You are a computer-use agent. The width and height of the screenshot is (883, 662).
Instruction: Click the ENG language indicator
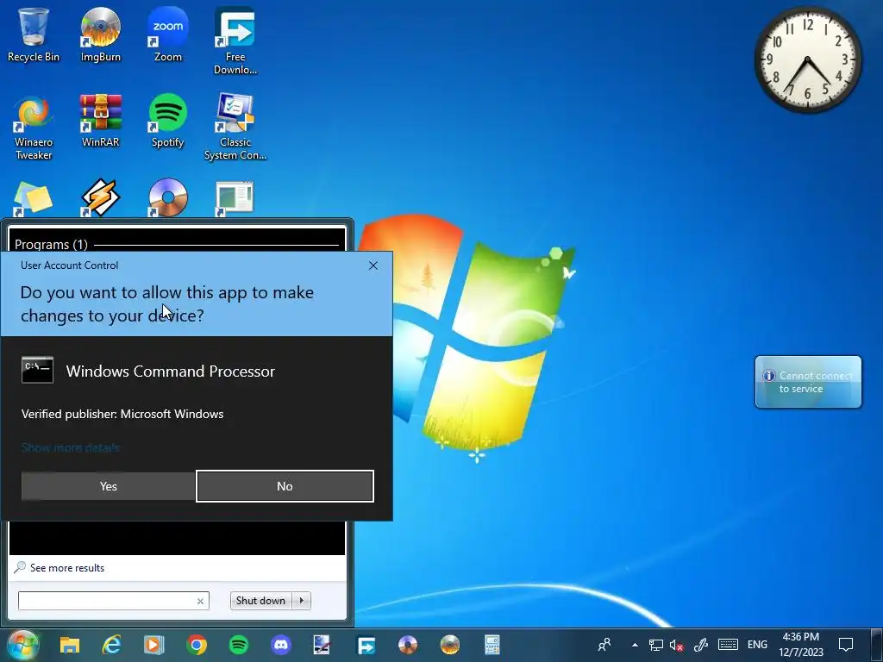click(x=757, y=645)
